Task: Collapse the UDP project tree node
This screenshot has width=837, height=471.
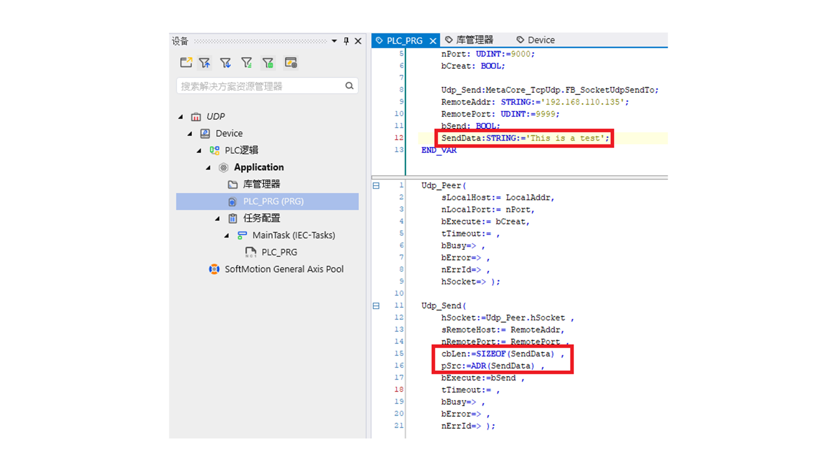Action: (180, 116)
